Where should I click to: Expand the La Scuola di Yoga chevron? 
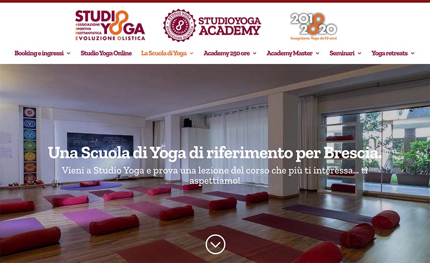tap(192, 54)
